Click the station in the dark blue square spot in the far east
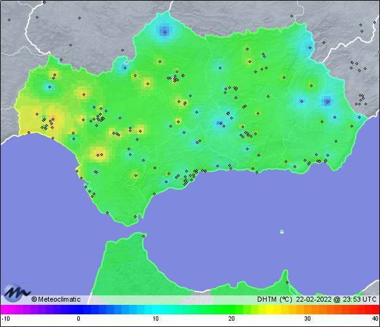Viewport: 380px width, 327px height. (327, 102)
